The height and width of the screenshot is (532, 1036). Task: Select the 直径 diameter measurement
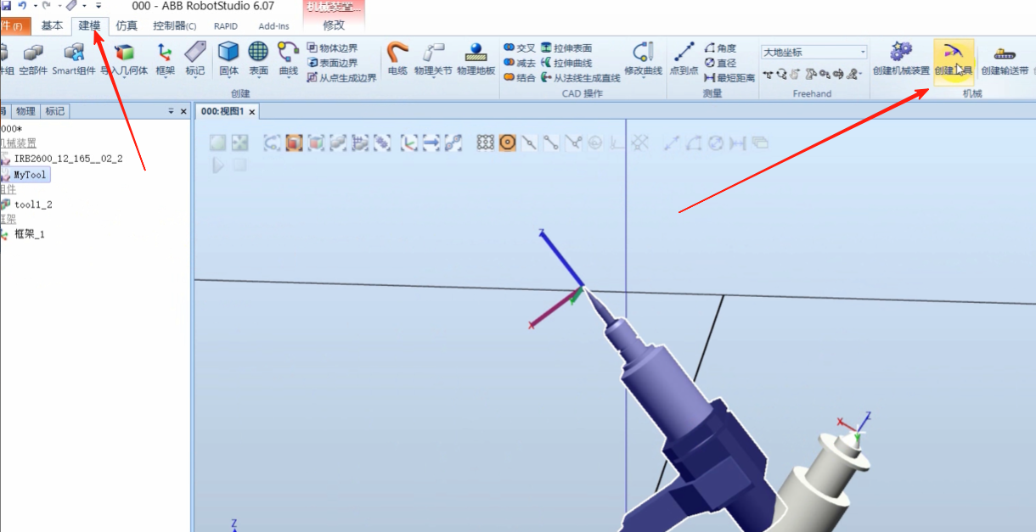(721, 63)
